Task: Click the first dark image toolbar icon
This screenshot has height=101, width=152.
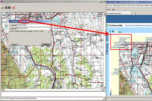Action: click(x=6, y=8)
